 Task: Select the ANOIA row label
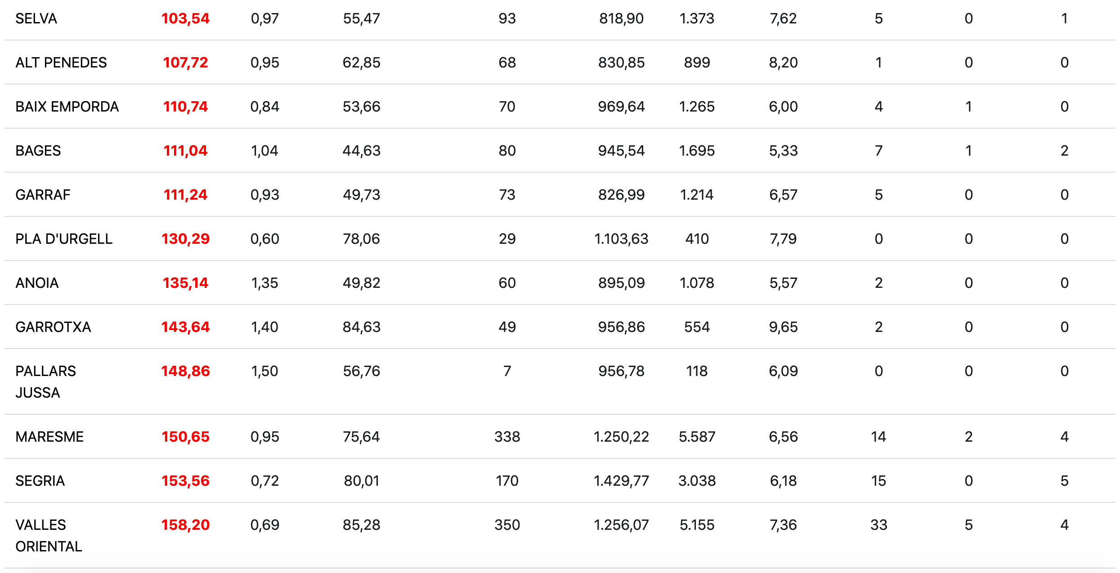tap(37, 283)
